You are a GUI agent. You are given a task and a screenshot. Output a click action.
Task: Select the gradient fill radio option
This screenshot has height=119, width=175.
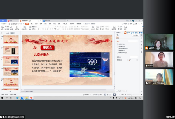tap(118, 46)
